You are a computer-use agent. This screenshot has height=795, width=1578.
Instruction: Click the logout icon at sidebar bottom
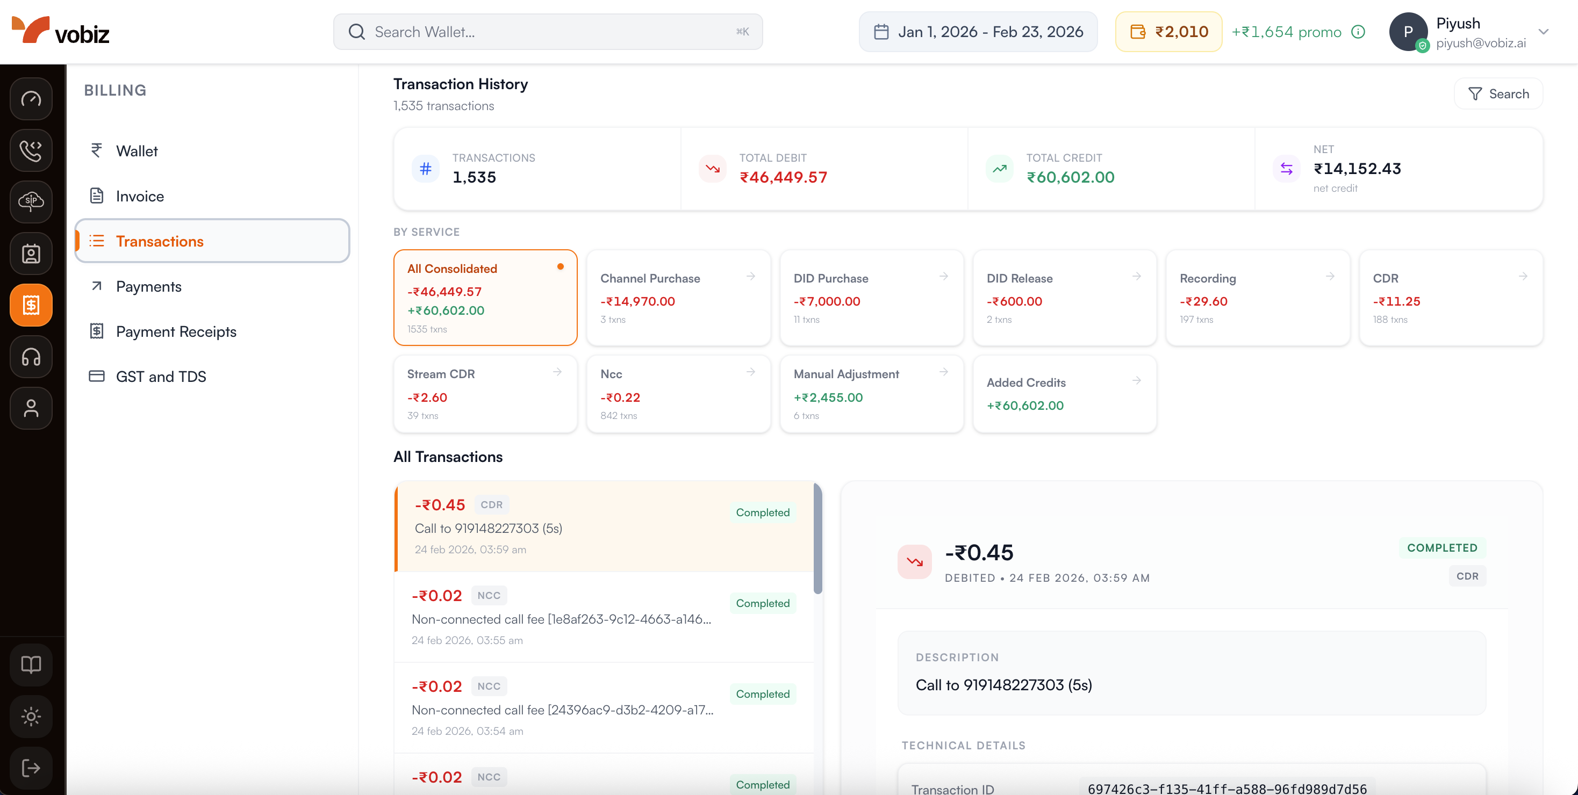[x=31, y=768]
